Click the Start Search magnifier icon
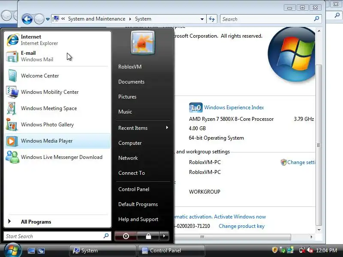The width and height of the screenshot is (343, 257). [x=106, y=236]
